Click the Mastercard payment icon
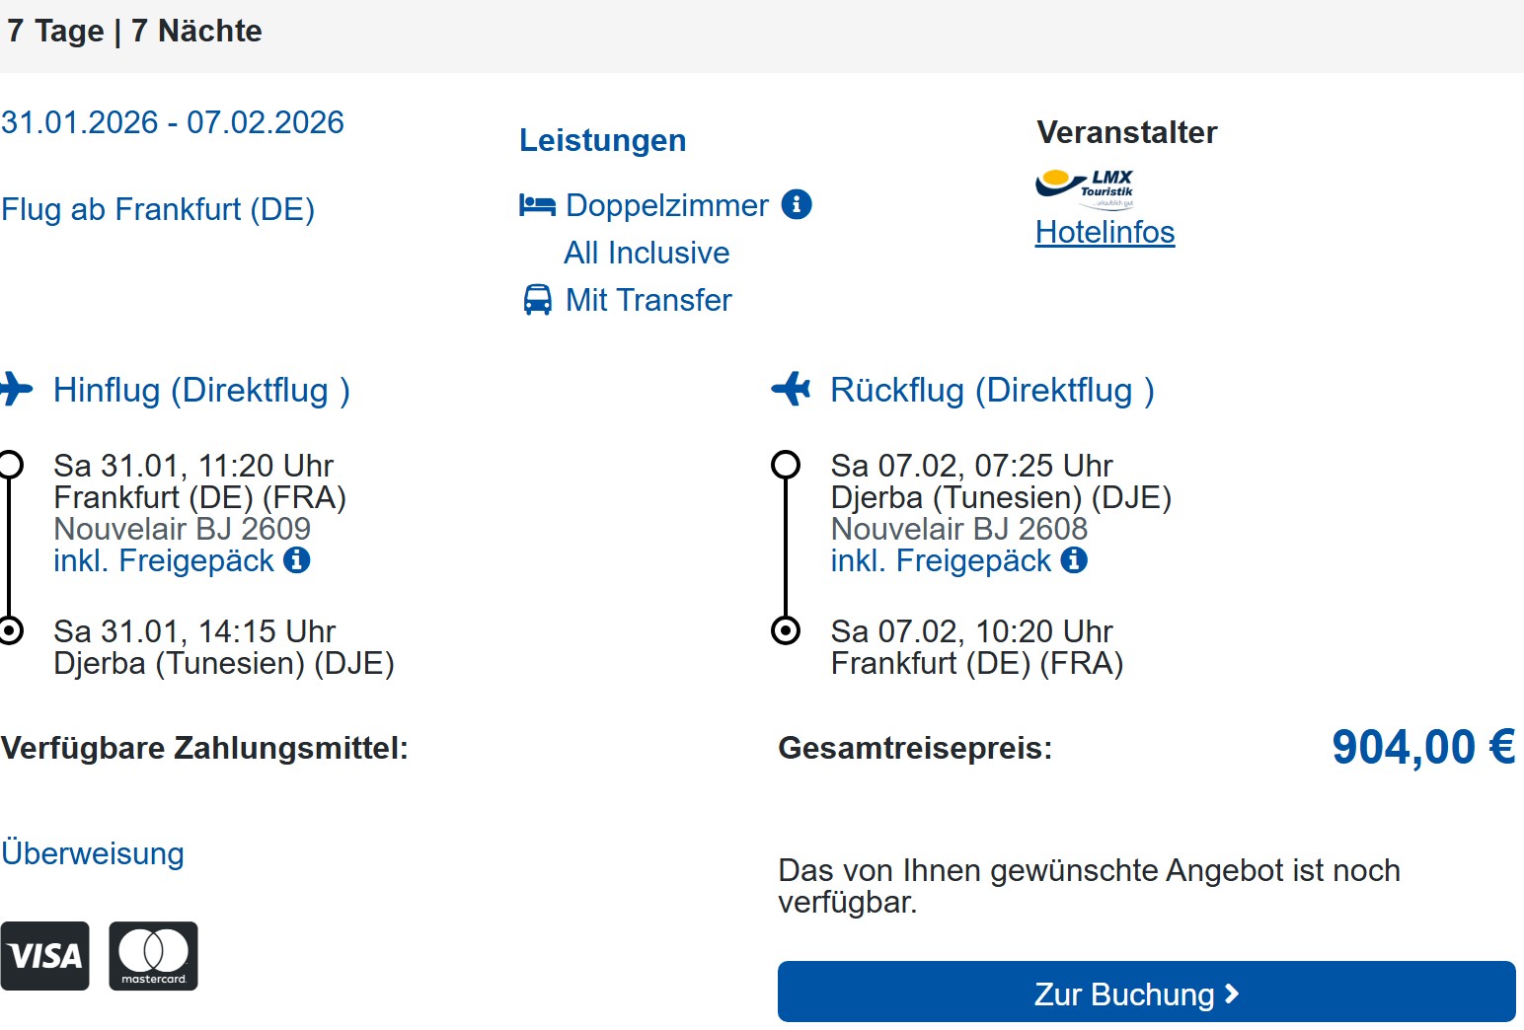This screenshot has height=1030, width=1524. [x=153, y=955]
